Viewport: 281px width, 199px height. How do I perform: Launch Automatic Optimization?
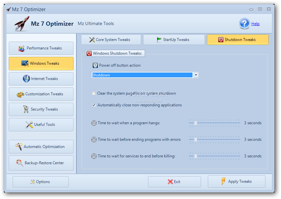coord(41,147)
